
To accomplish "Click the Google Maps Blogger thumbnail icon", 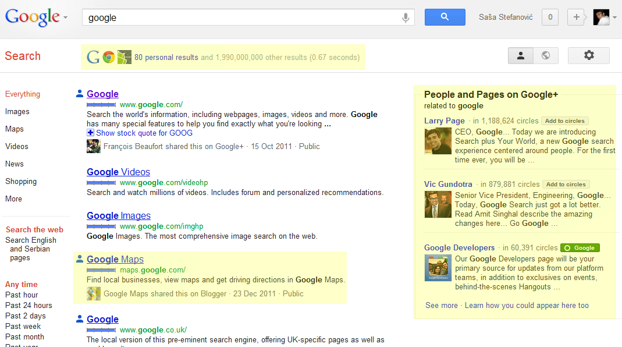I will point(94,293).
